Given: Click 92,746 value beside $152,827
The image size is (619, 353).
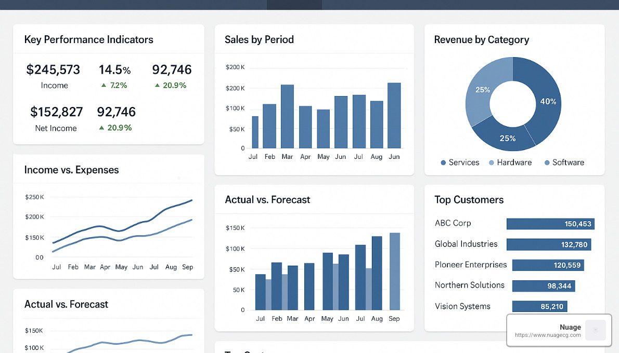Looking at the screenshot, I should click(x=117, y=112).
